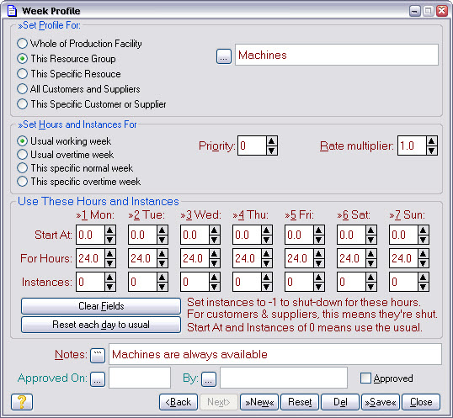
Task: Minimize the Week Profile window
Action: pos(415,11)
